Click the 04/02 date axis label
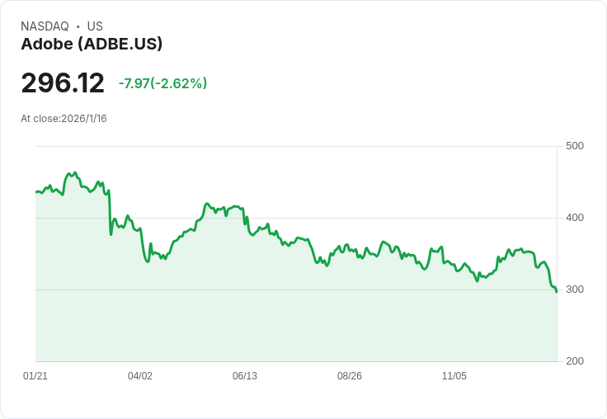The image size is (607, 419). [x=140, y=375]
